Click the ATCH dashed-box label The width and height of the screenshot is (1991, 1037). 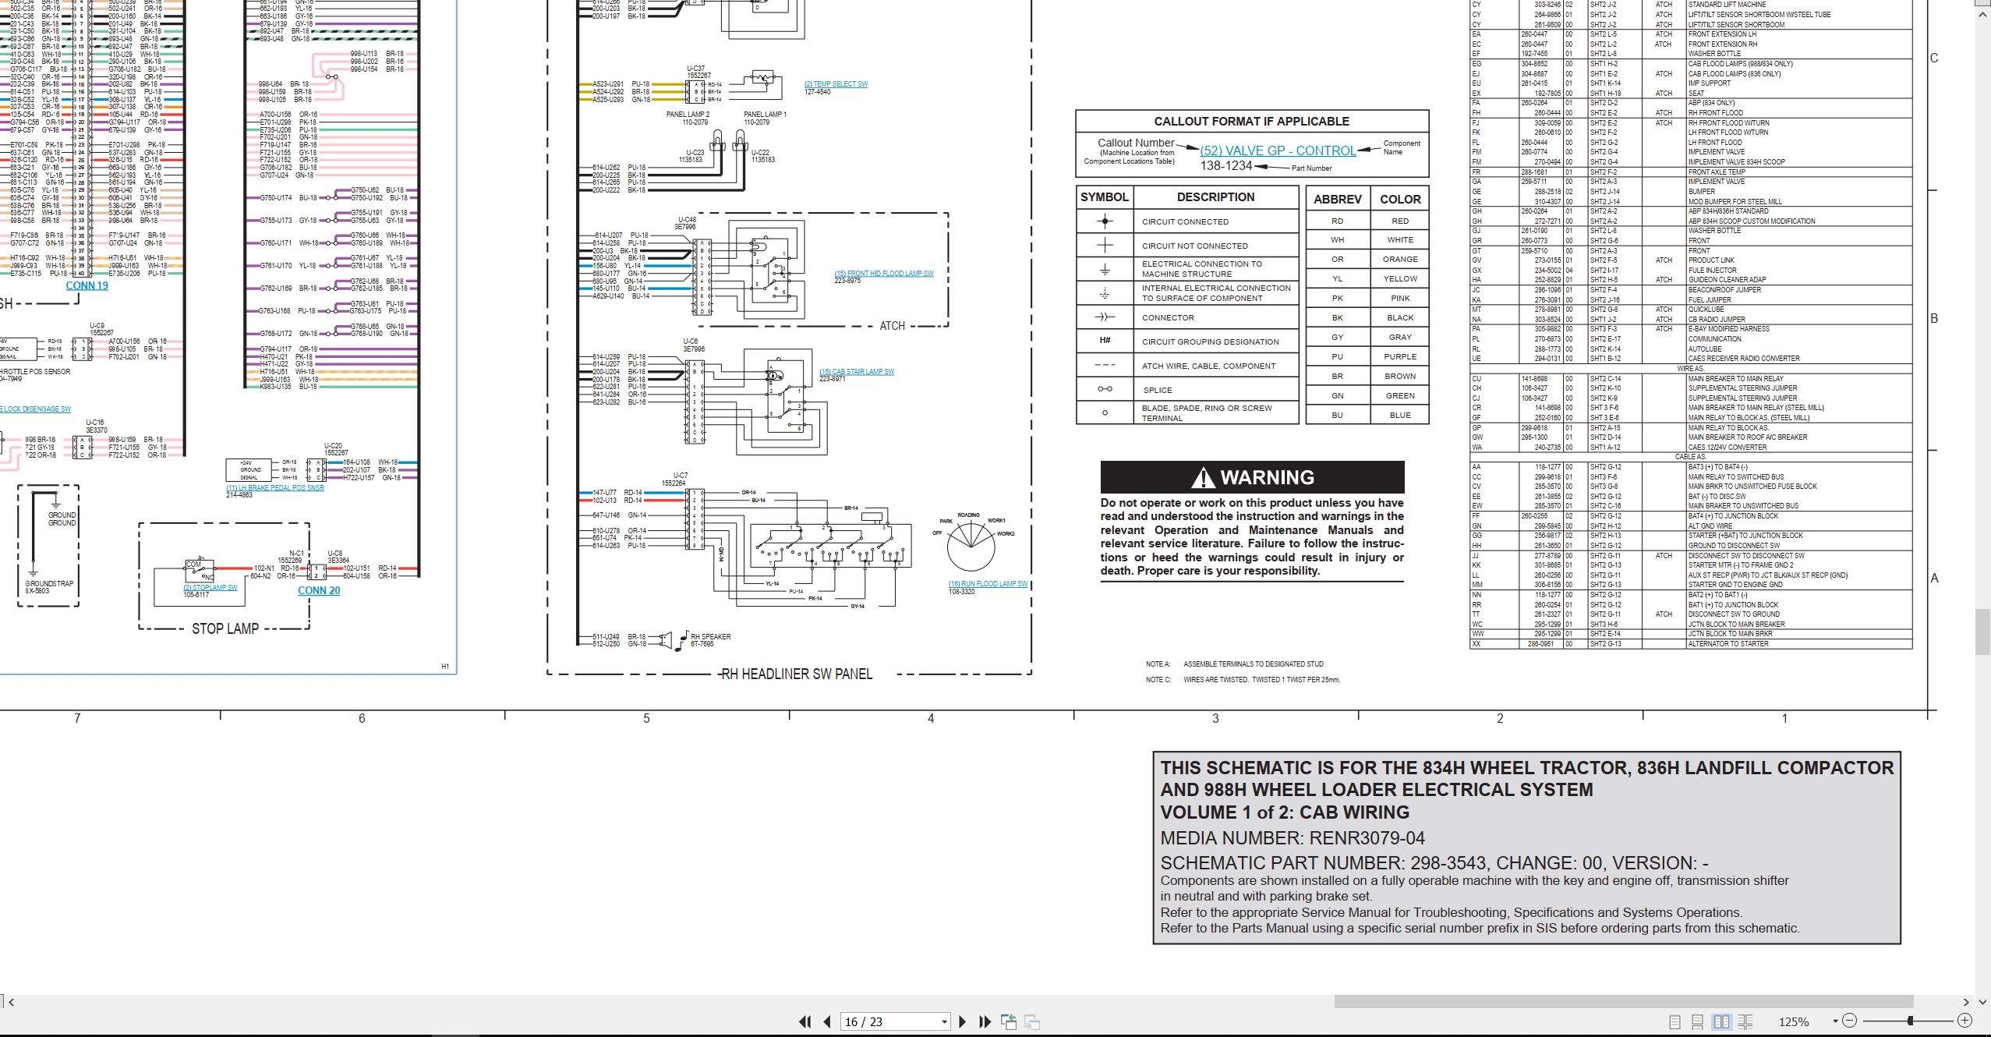pyautogui.click(x=892, y=326)
